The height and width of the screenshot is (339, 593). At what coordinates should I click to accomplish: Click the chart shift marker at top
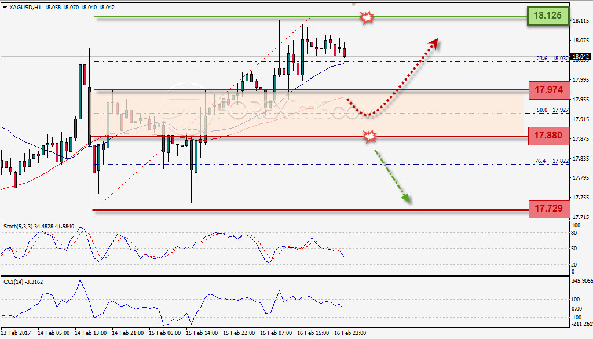(x=354, y=4)
